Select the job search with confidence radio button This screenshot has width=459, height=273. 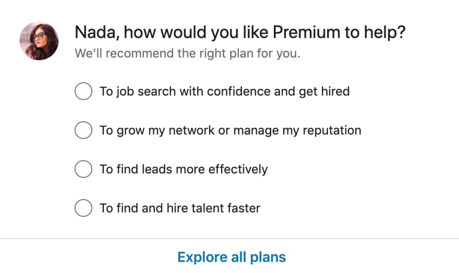83,91
